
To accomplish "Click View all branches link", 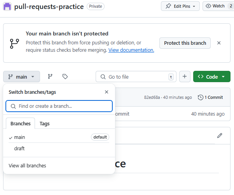I will tap(27, 165).
